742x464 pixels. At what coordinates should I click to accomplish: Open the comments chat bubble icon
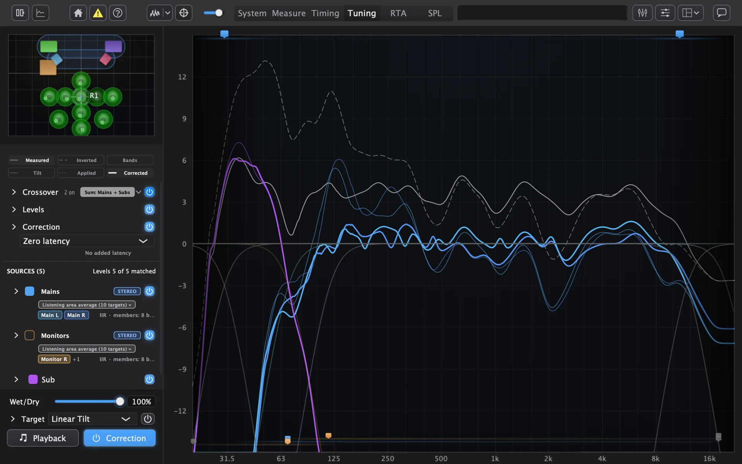point(721,13)
